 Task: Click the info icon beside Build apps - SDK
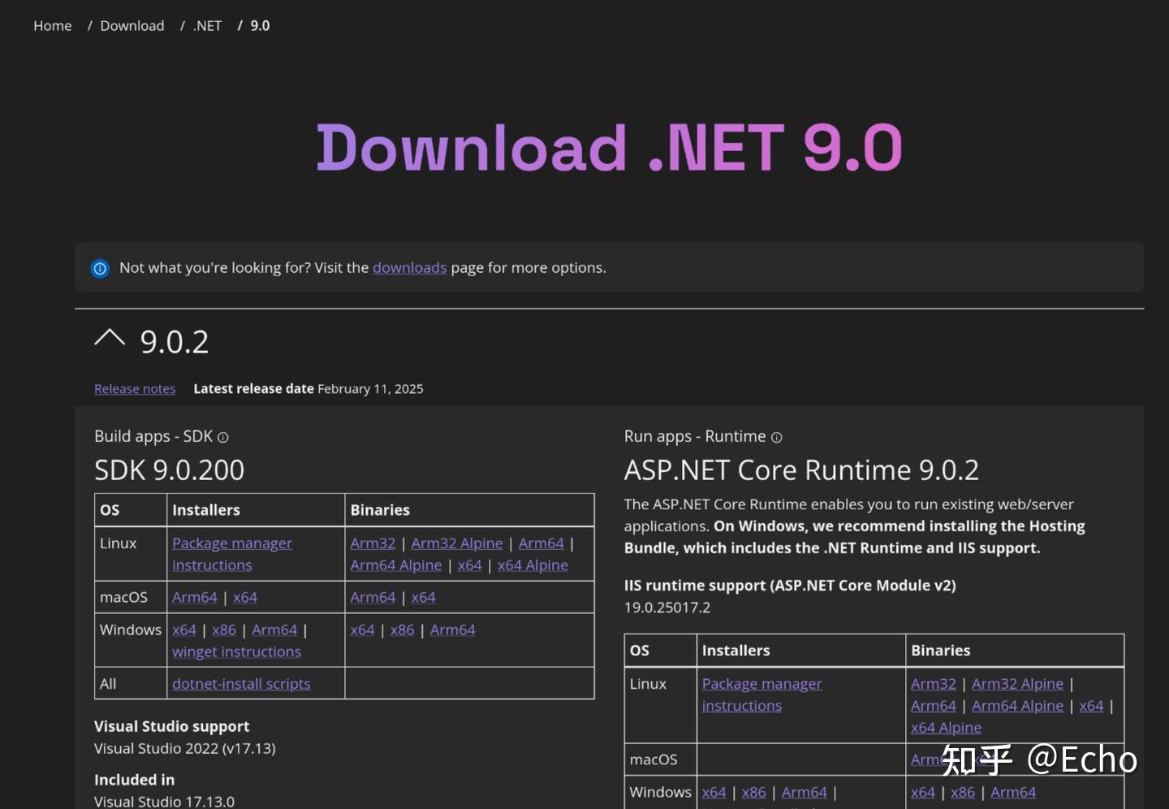click(x=223, y=437)
